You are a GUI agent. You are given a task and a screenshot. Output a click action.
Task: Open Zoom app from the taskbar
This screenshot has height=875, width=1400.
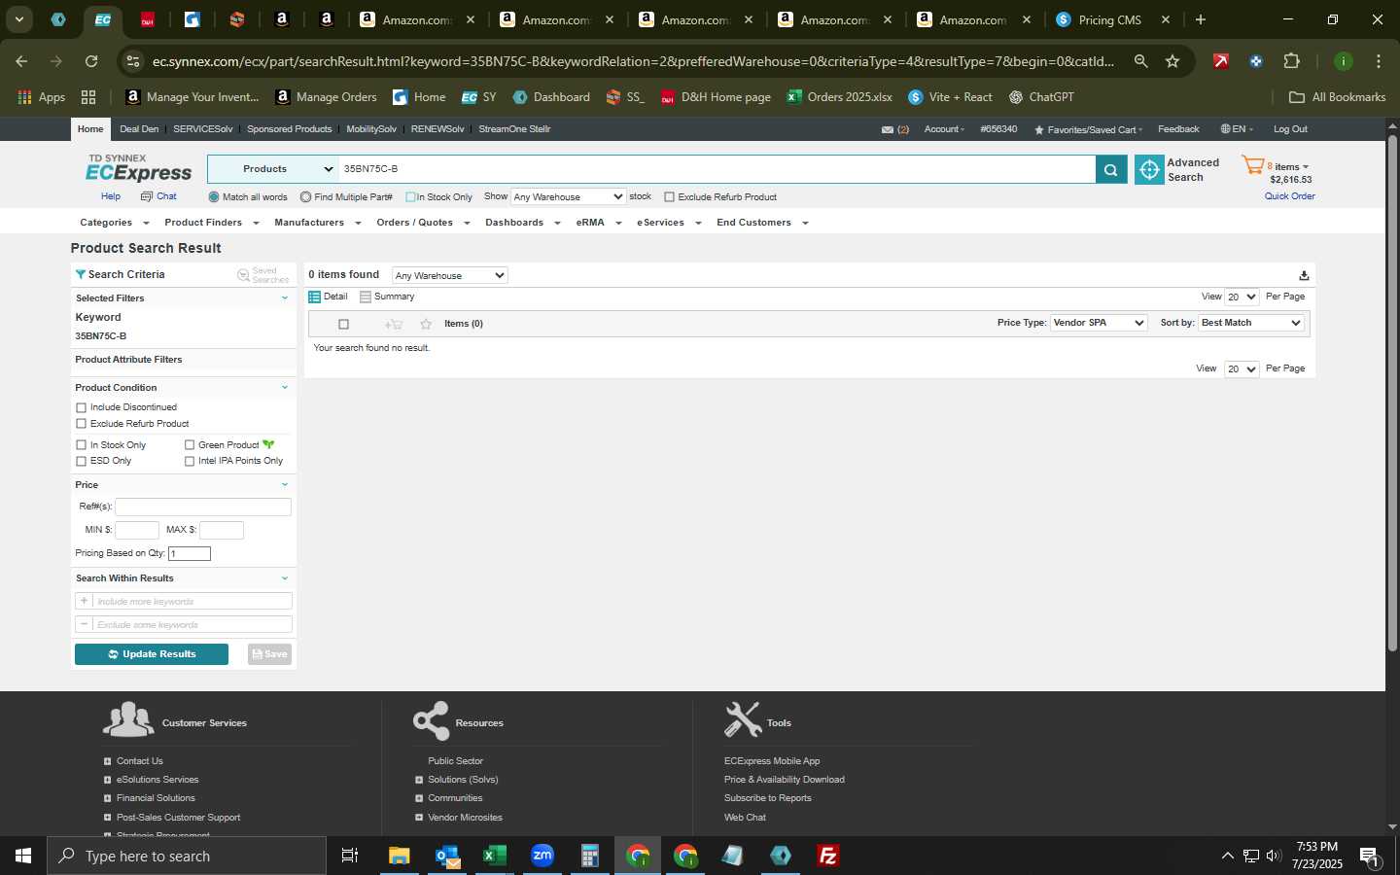click(x=542, y=856)
